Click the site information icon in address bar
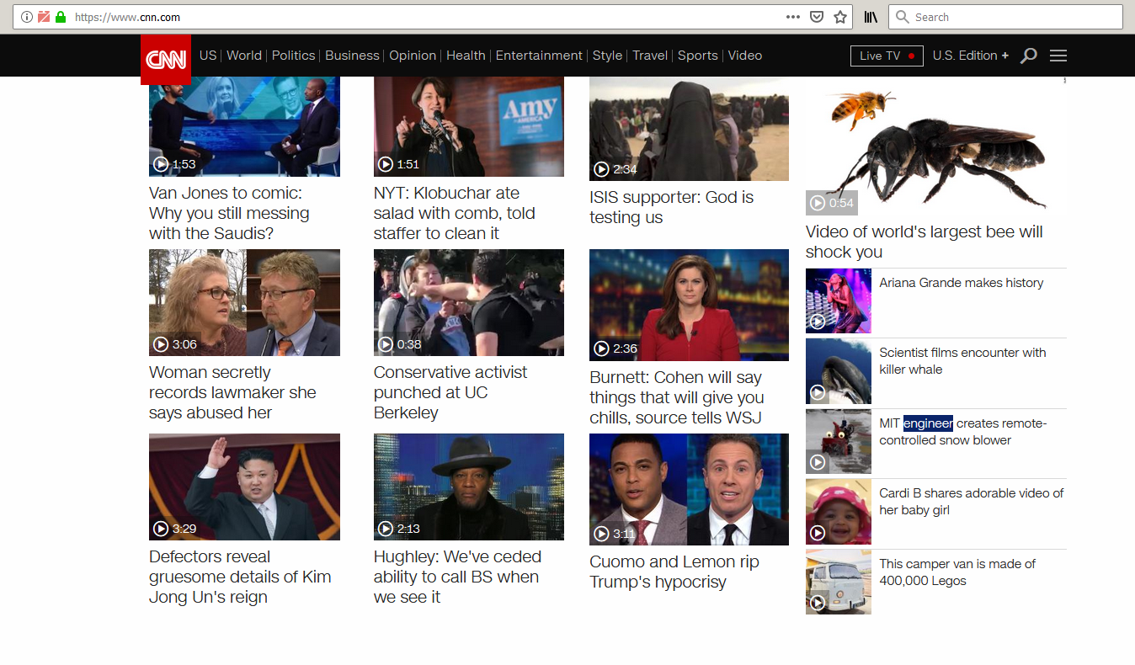Viewport: 1135px width, 665px height. (x=27, y=17)
